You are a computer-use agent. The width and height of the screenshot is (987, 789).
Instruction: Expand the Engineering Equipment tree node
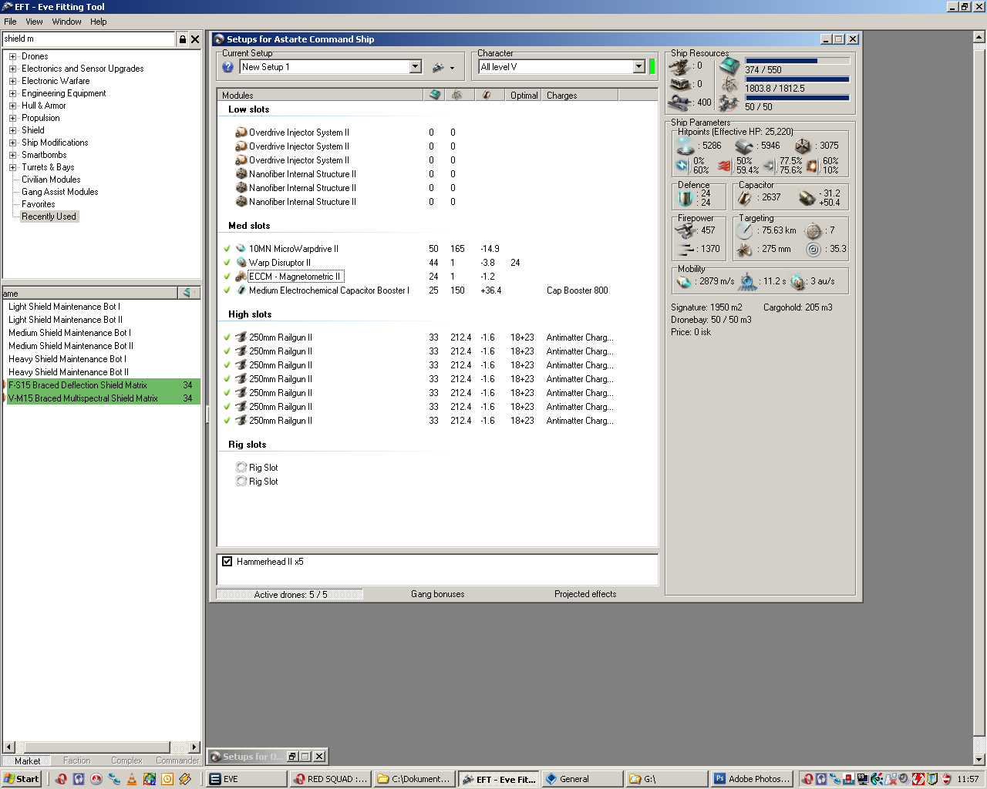click(x=12, y=93)
